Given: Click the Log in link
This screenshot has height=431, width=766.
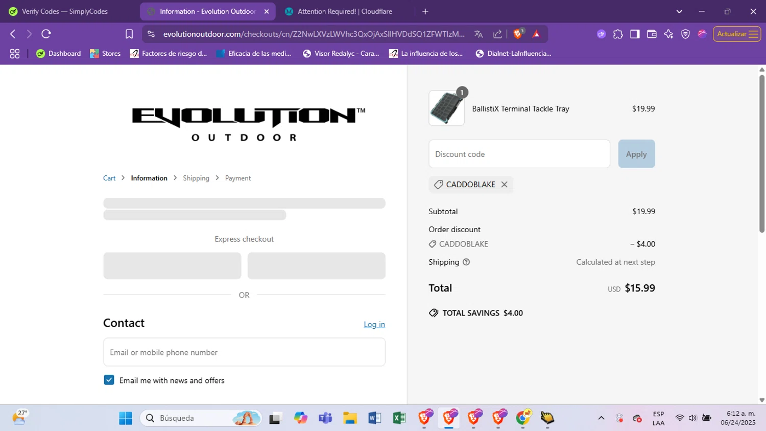Looking at the screenshot, I should (x=374, y=324).
